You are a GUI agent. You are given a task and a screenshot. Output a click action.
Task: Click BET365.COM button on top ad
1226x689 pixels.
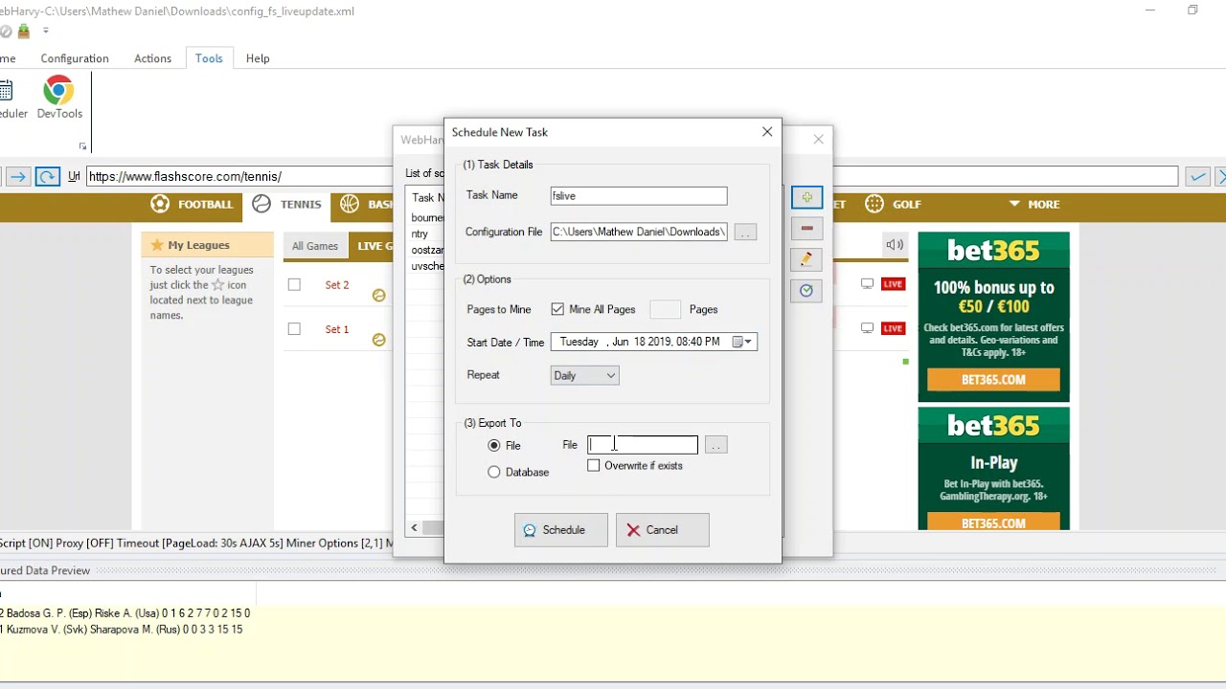click(x=993, y=380)
